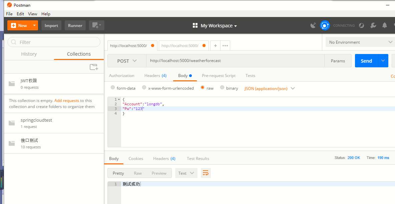Open the File menu

pos(9,14)
